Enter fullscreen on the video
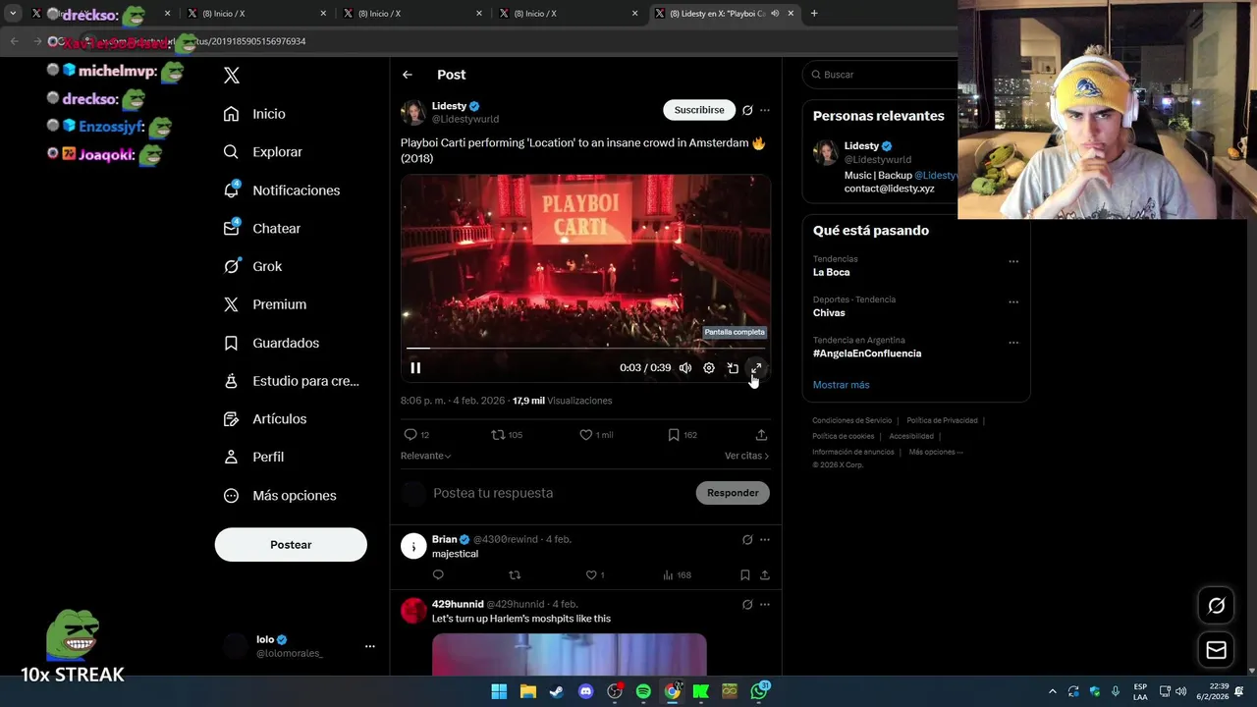1257x707 pixels. [756, 368]
